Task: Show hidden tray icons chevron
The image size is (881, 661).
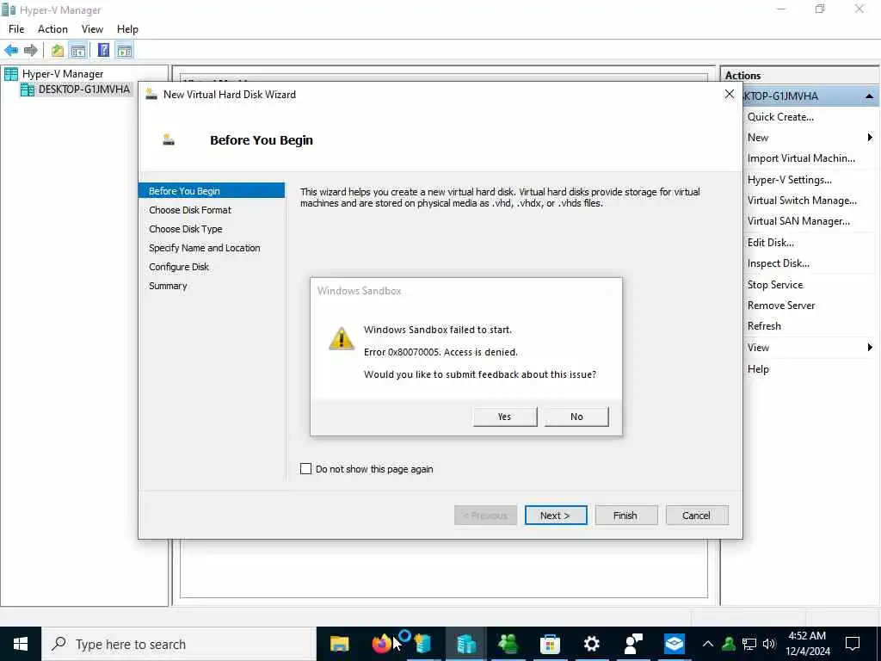Action: point(708,644)
